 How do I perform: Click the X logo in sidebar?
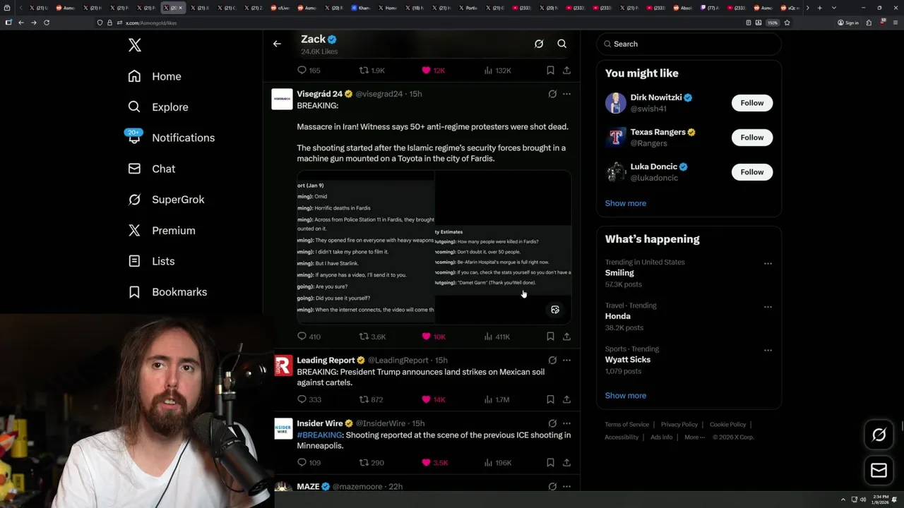click(135, 45)
